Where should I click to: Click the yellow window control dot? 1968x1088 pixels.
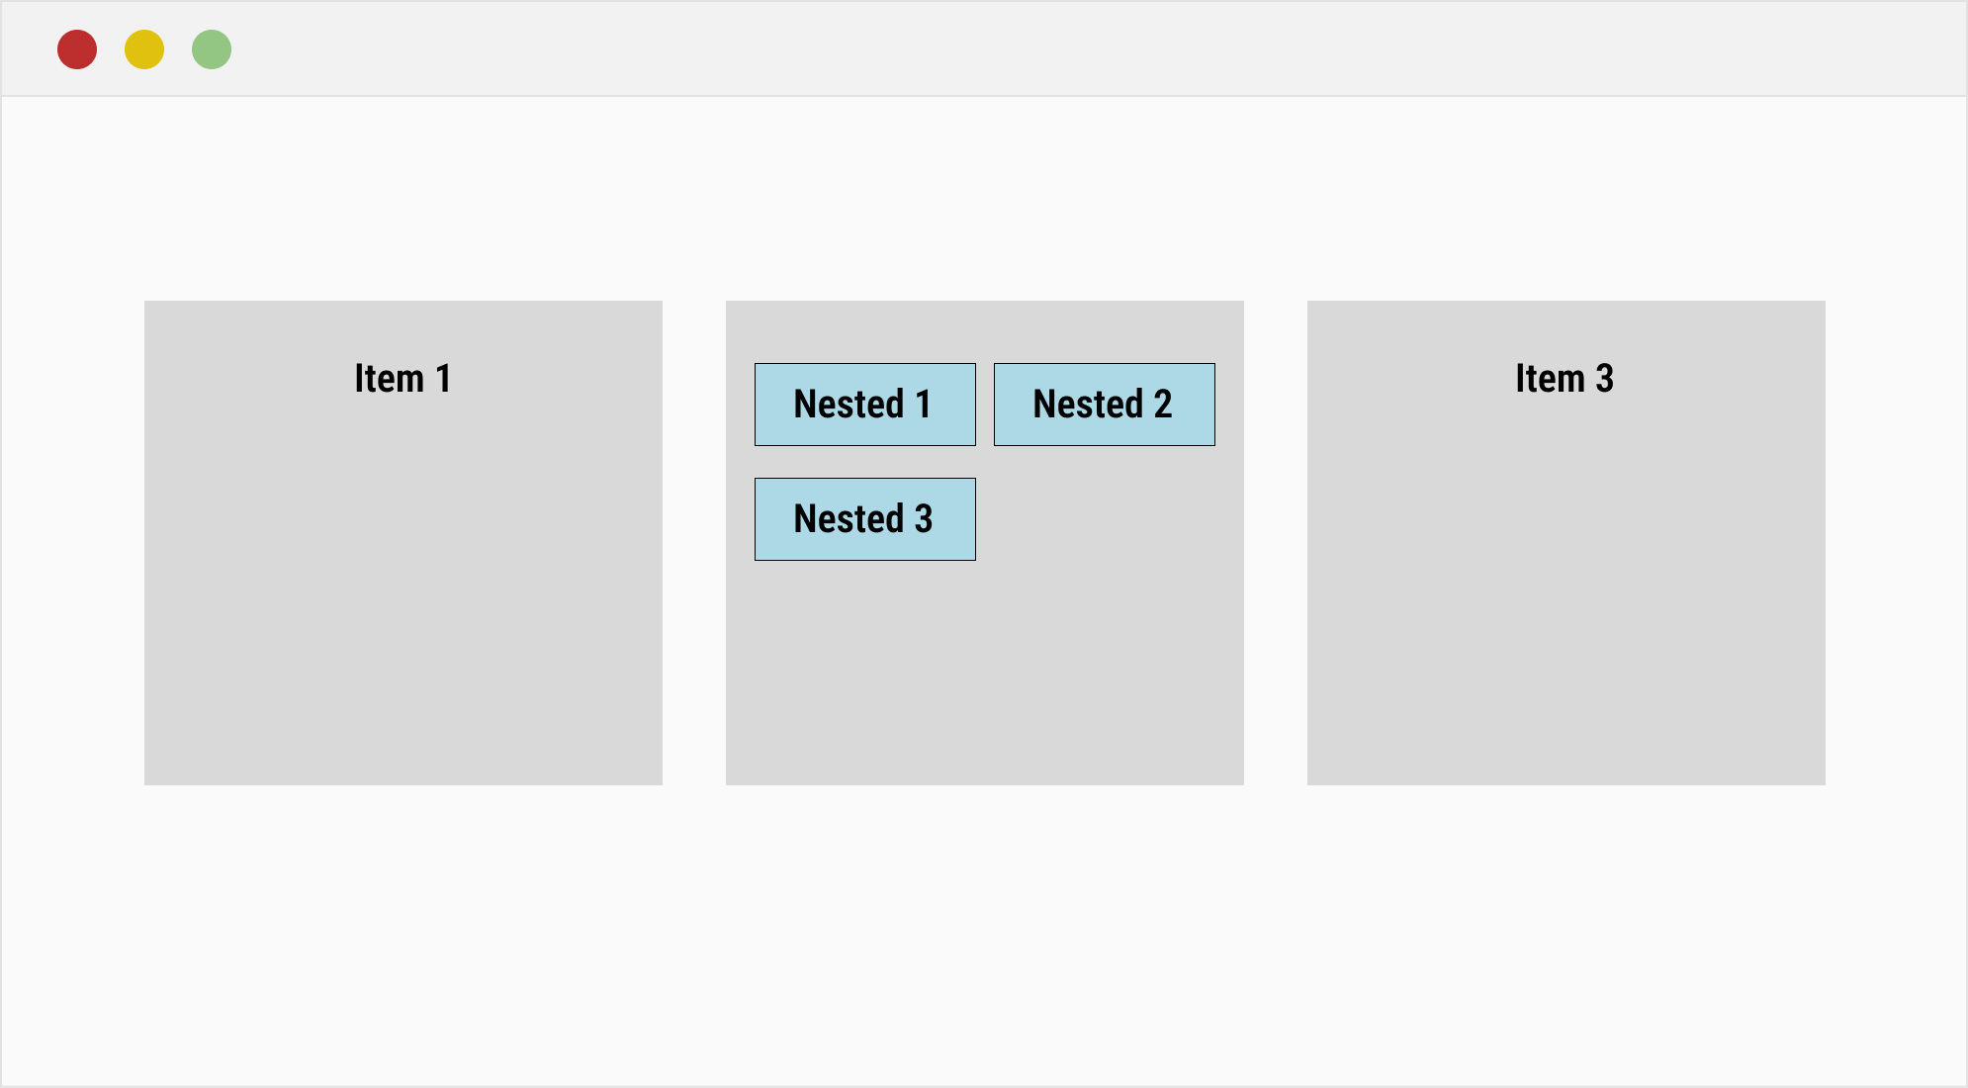pos(144,47)
